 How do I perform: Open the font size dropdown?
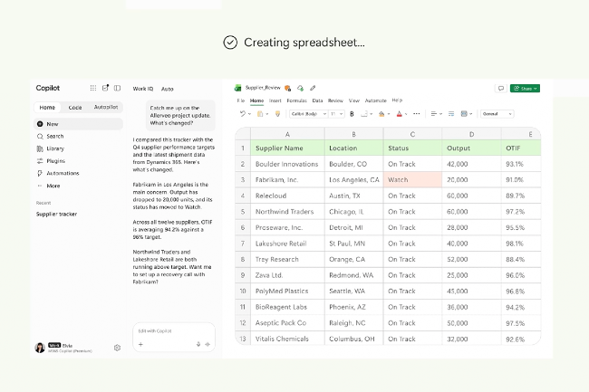[336, 114]
